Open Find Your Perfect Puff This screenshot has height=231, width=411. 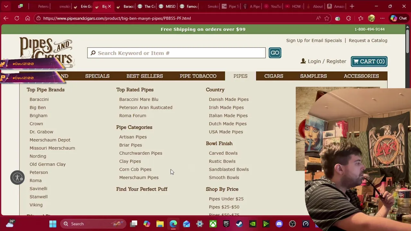(x=142, y=189)
